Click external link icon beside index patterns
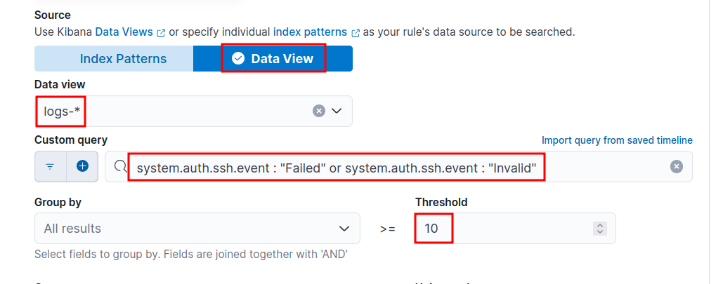The height and width of the screenshot is (284, 723). coord(356,32)
